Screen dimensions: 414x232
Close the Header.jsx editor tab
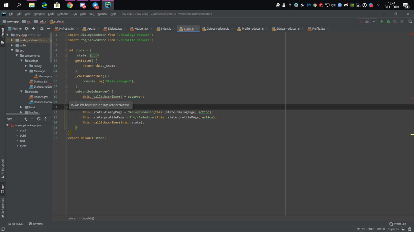pyautogui.click(x=152, y=29)
